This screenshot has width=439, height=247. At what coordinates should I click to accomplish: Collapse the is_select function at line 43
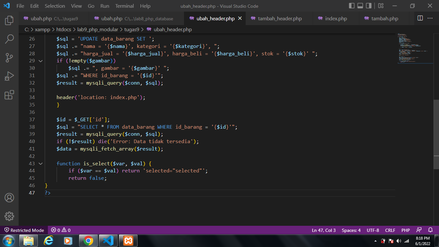[x=40, y=163]
